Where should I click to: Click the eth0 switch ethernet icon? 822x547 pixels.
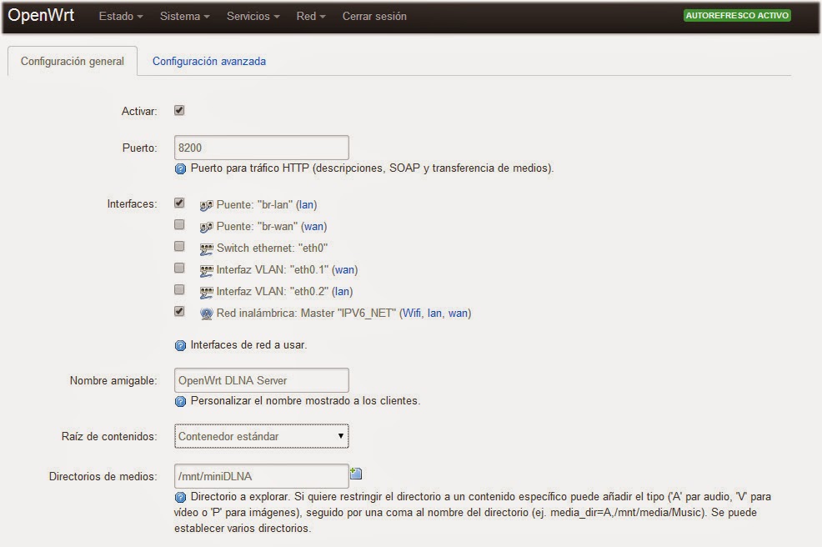tap(207, 248)
